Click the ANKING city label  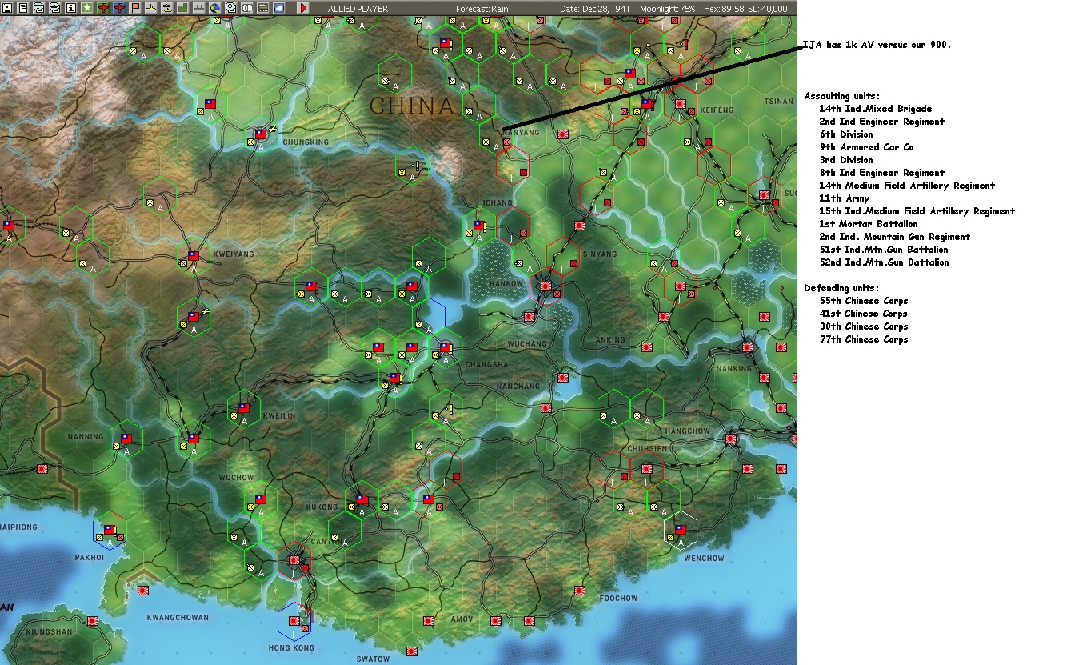point(610,340)
